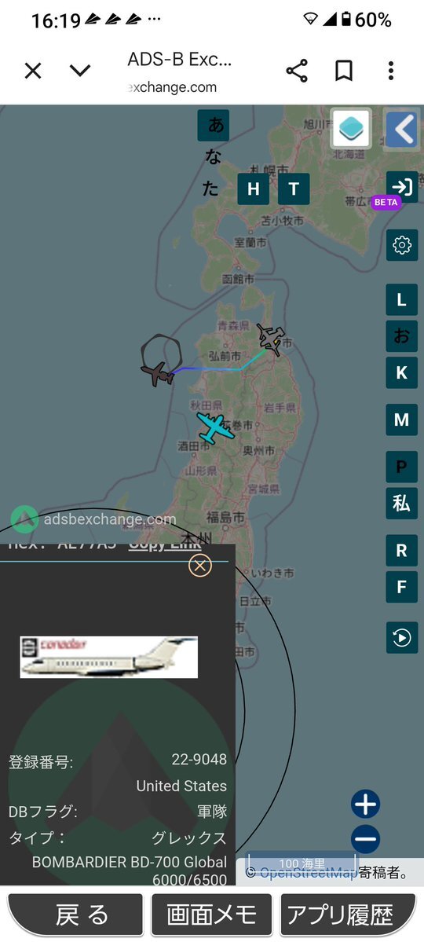The width and height of the screenshot is (424, 942).
Task: Select the cyan aircraft icon over Akita
Action: 214,427
